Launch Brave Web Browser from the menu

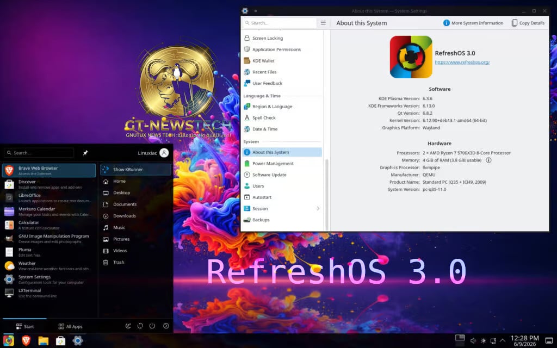click(49, 170)
